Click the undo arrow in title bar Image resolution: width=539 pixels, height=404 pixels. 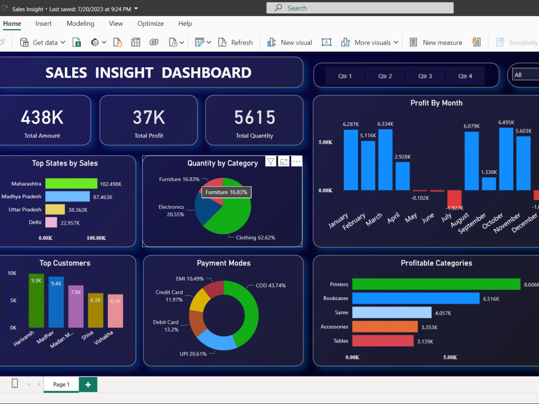click(x=4, y=8)
